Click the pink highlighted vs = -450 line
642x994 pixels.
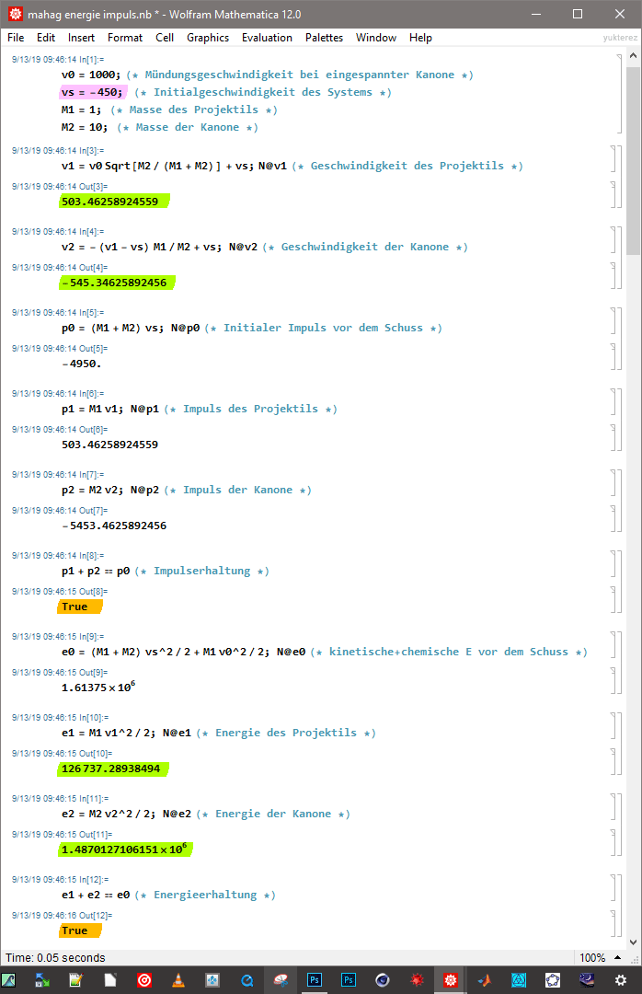(92, 92)
